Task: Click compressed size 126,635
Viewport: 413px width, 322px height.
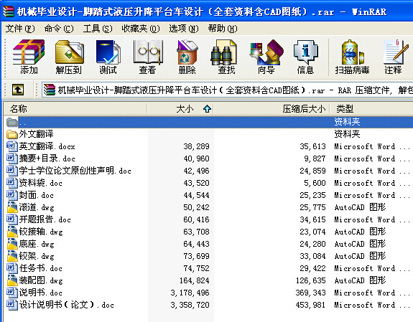Action: point(310,280)
